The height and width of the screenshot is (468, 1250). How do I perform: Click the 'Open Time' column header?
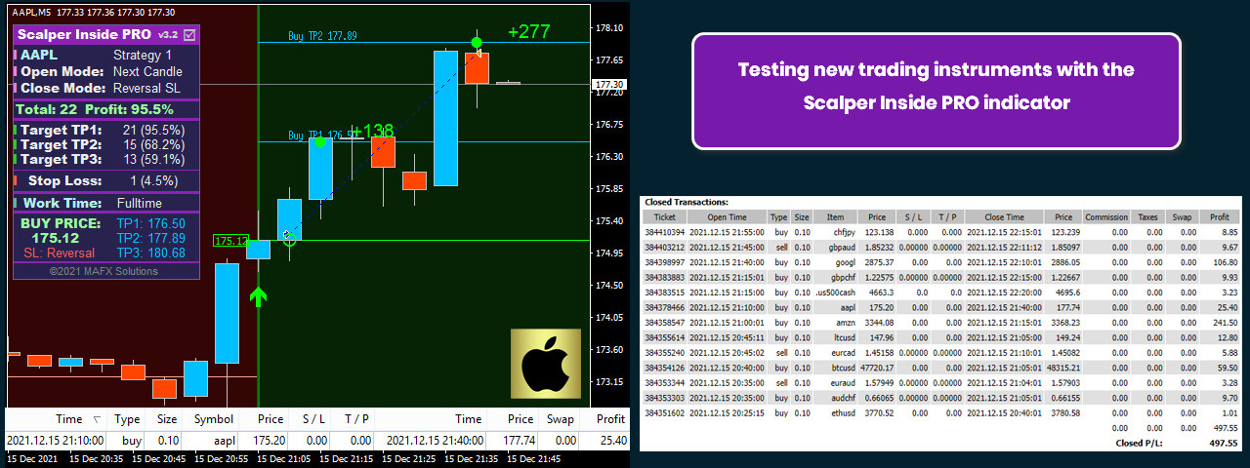pos(727,217)
